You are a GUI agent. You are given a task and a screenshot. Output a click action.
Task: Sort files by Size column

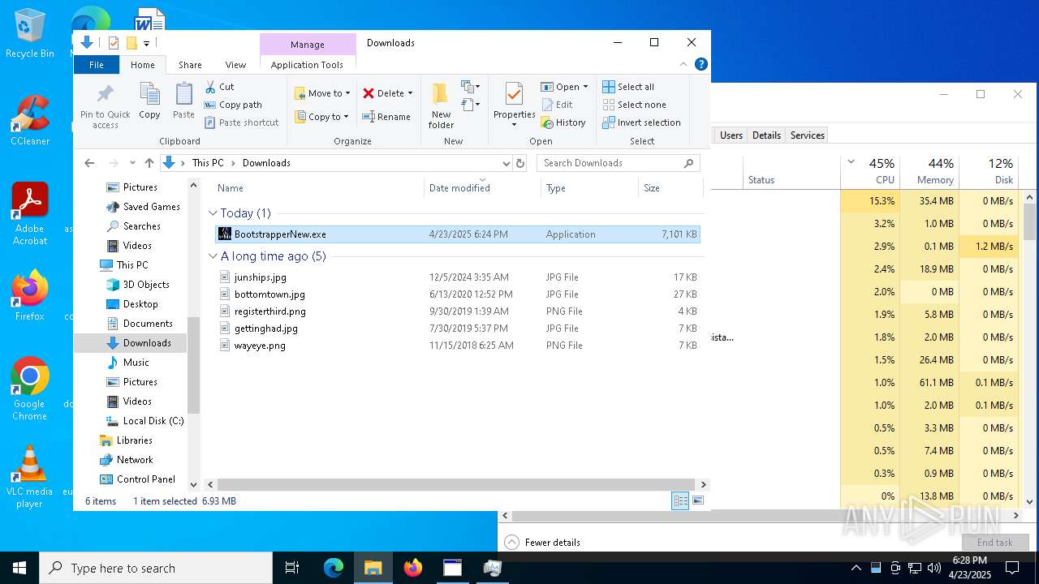pyautogui.click(x=670, y=188)
